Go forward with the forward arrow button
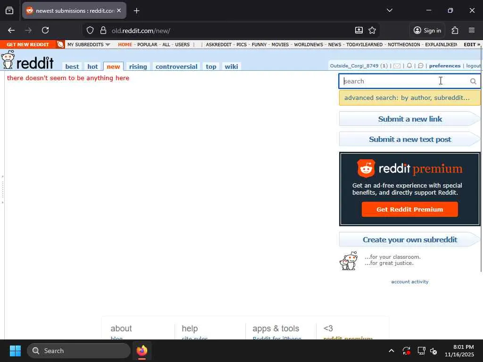Viewport: 483px width, 362px height. point(28,30)
